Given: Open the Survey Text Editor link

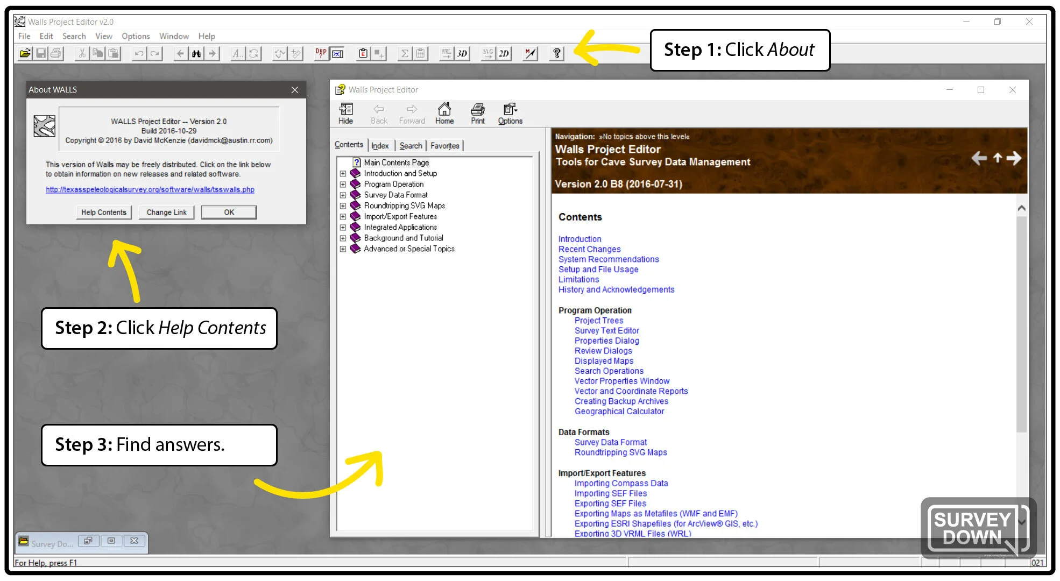Looking at the screenshot, I should tap(606, 331).
